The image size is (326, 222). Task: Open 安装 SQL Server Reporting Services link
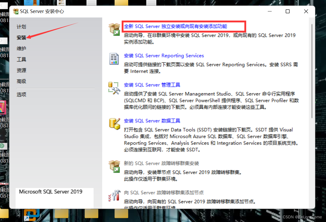(164, 56)
